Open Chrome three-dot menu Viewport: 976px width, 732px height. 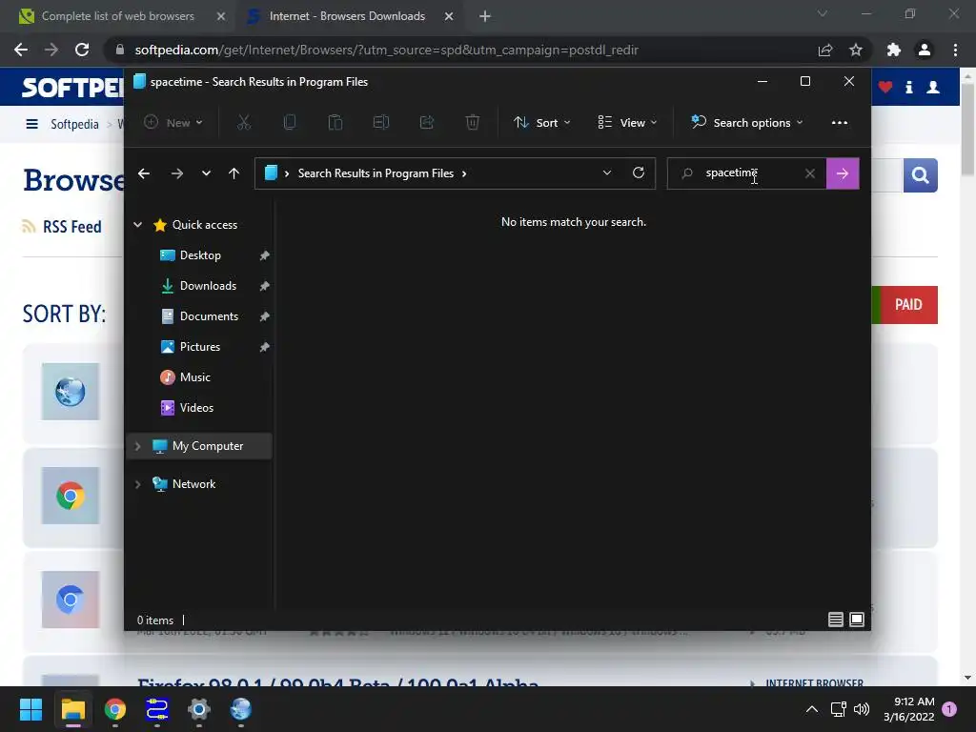[955, 50]
